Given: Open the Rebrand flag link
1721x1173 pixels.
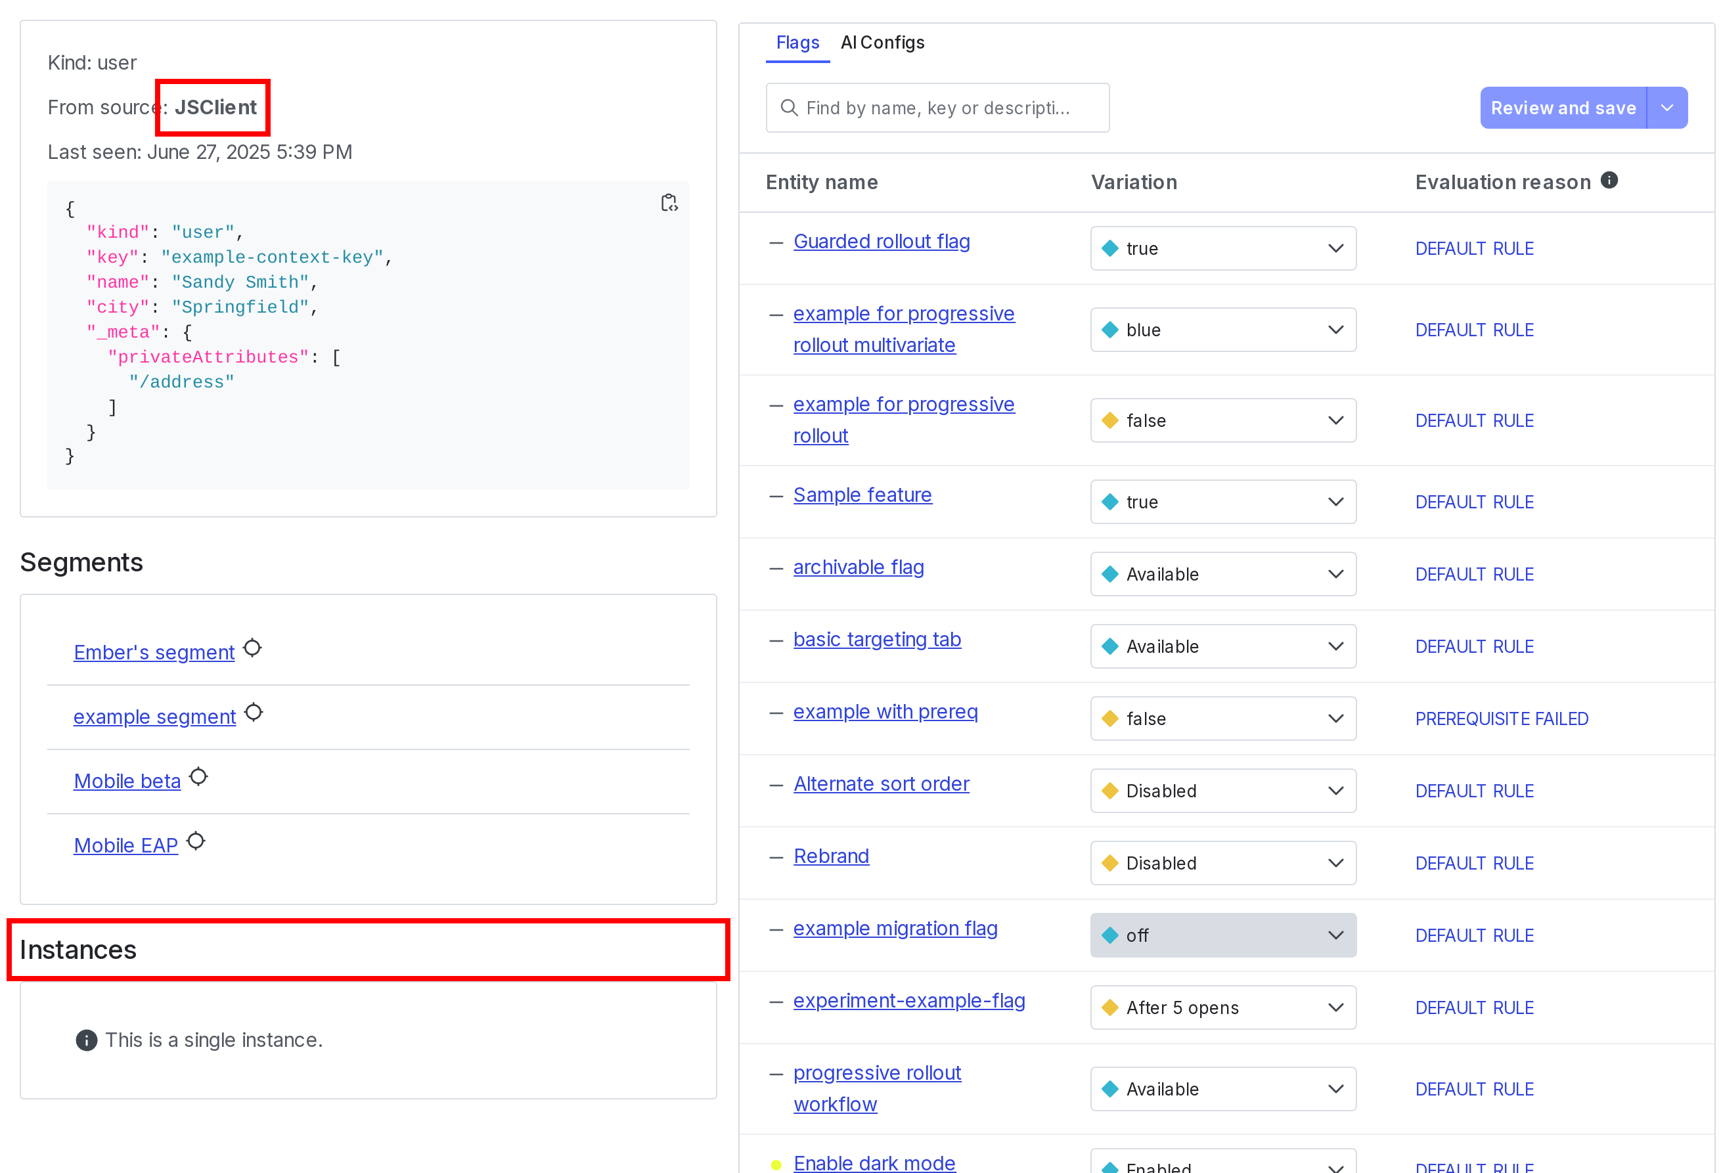Looking at the screenshot, I should tap(831, 856).
